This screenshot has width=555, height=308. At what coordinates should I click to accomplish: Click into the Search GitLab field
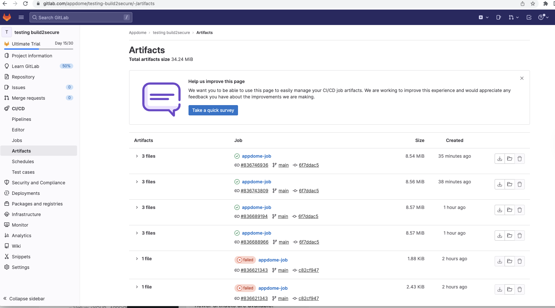(x=80, y=17)
